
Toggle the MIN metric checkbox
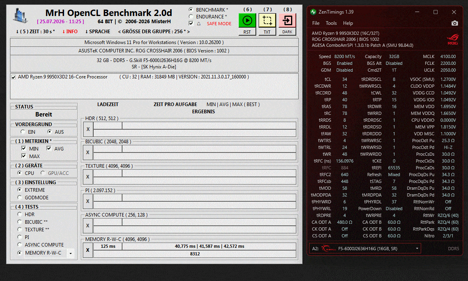pos(24,148)
